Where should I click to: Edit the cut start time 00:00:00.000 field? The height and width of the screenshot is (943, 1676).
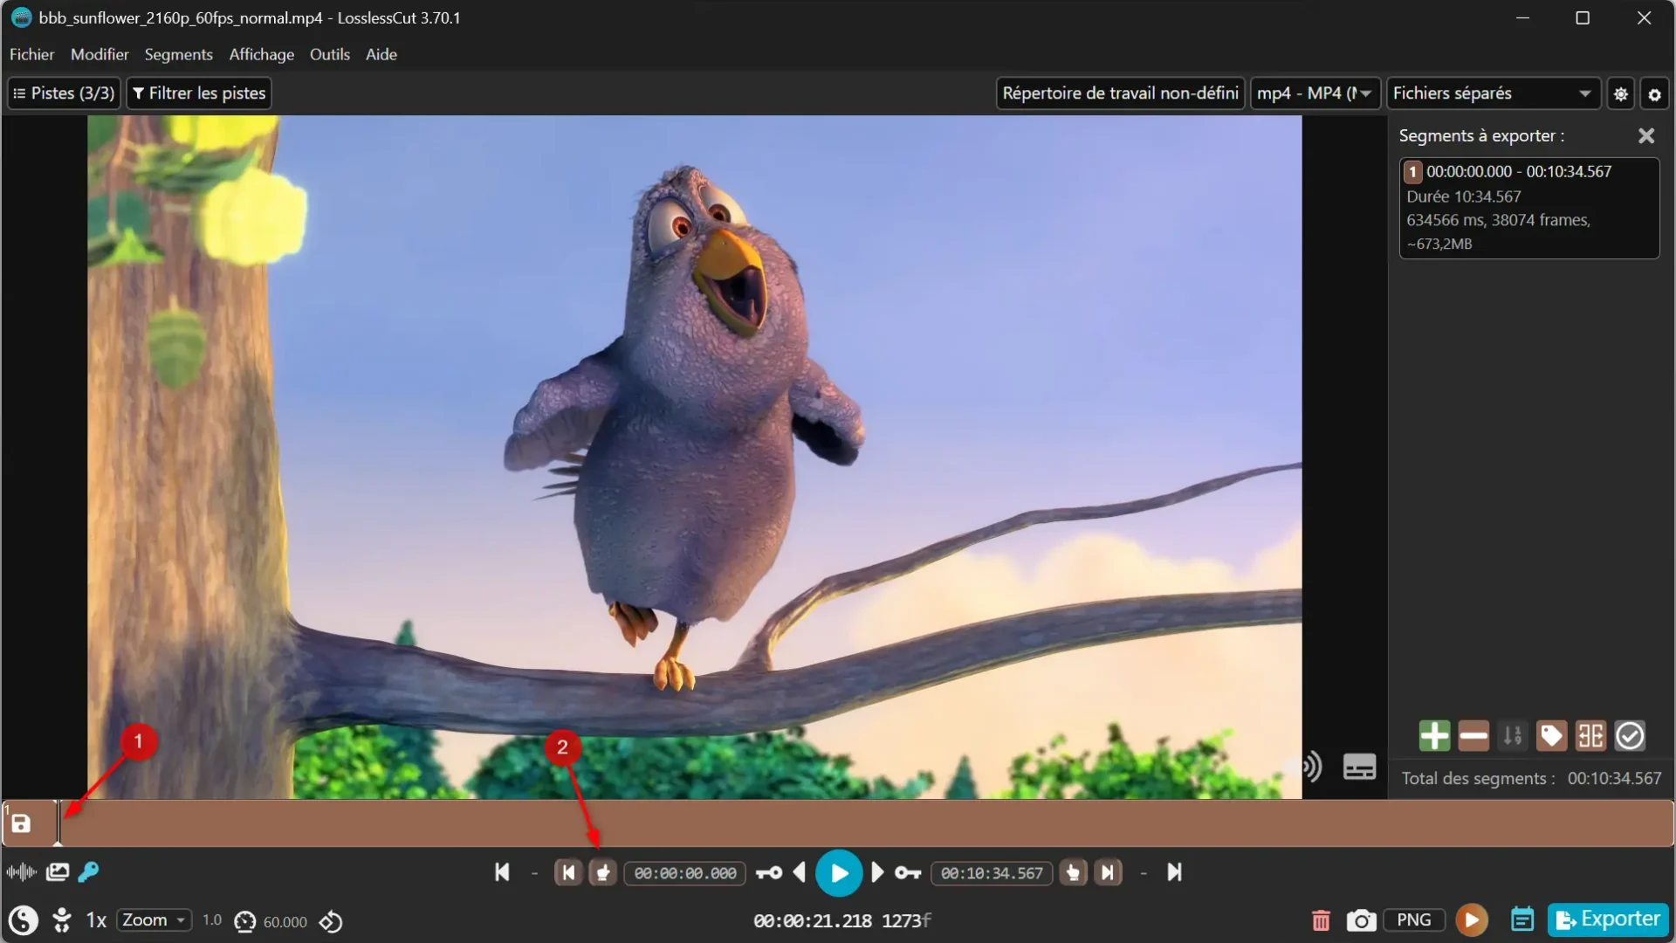(x=685, y=873)
